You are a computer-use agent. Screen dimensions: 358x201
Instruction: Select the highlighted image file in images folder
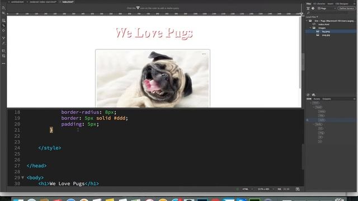(x=326, y=32)
